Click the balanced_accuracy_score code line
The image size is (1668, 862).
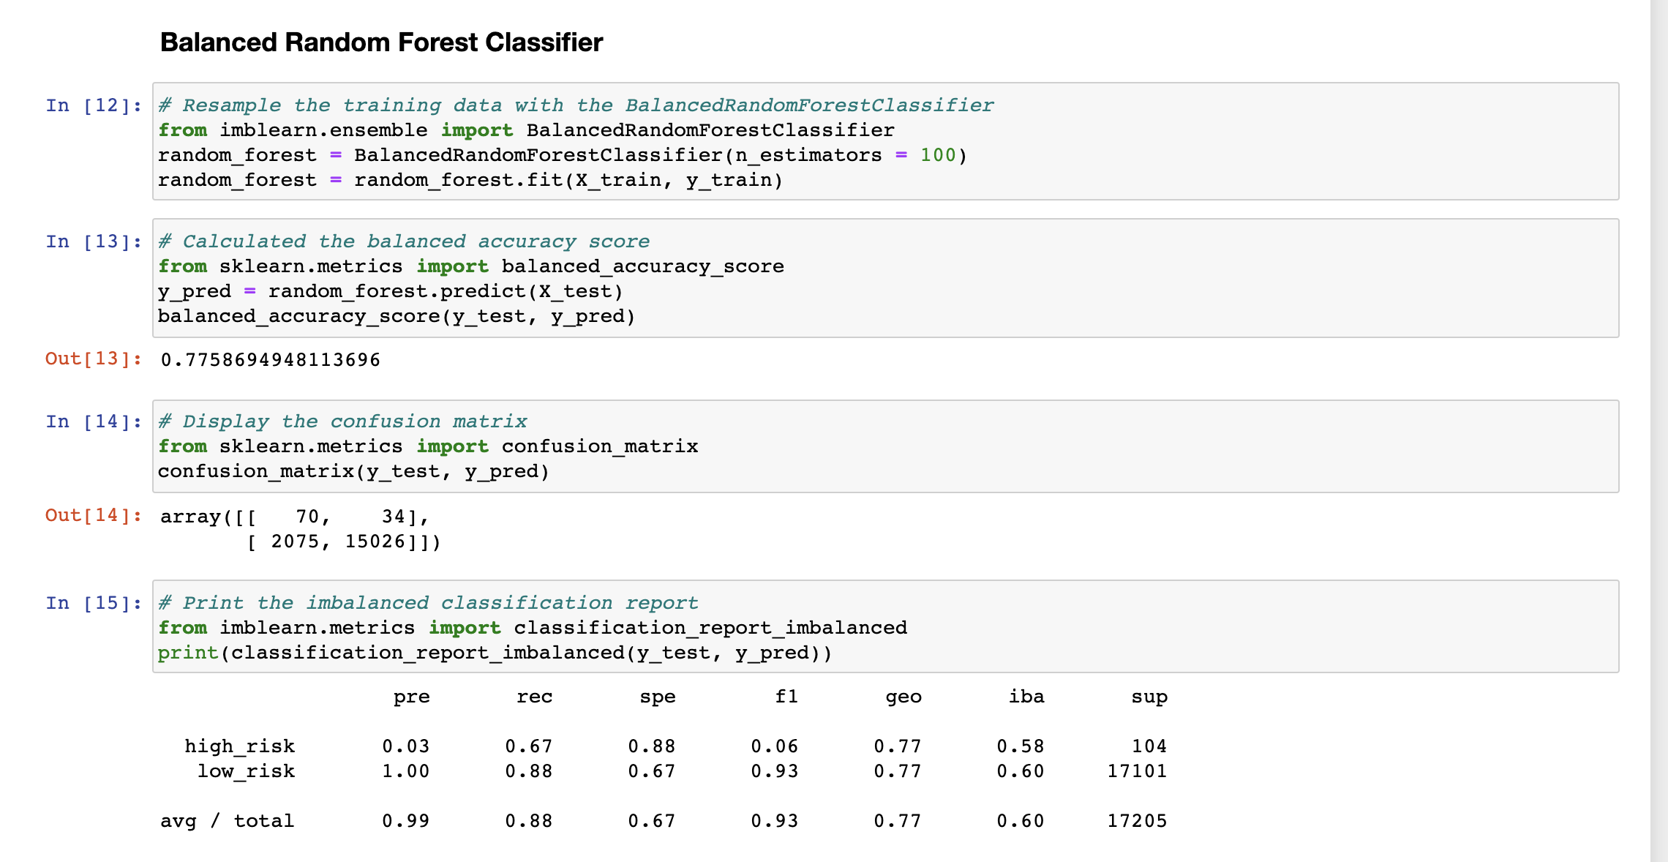tap(396, 316)
